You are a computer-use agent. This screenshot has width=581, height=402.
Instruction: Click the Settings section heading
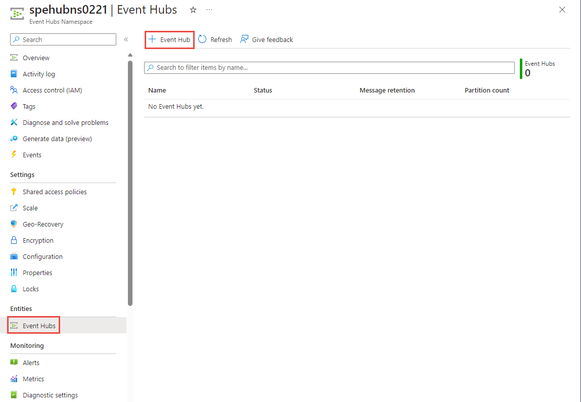click(x=22, y=175)
